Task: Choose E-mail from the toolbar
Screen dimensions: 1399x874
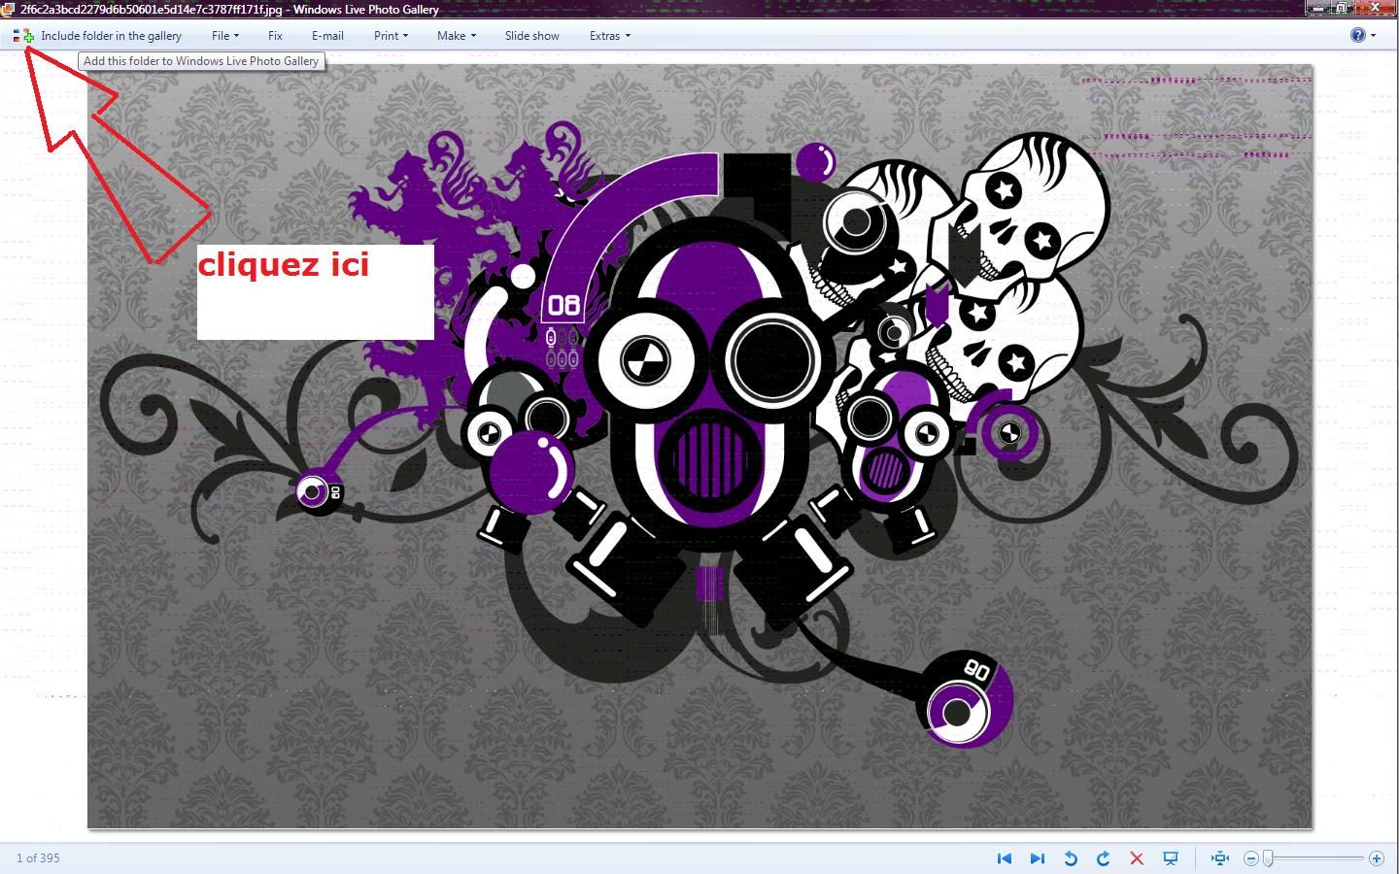Action: click(327, 36)
